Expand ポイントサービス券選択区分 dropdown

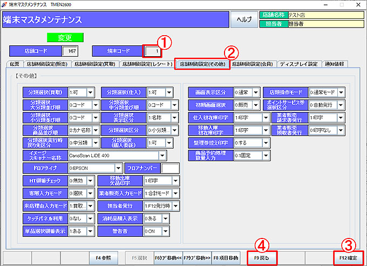(x=341, y=105)
